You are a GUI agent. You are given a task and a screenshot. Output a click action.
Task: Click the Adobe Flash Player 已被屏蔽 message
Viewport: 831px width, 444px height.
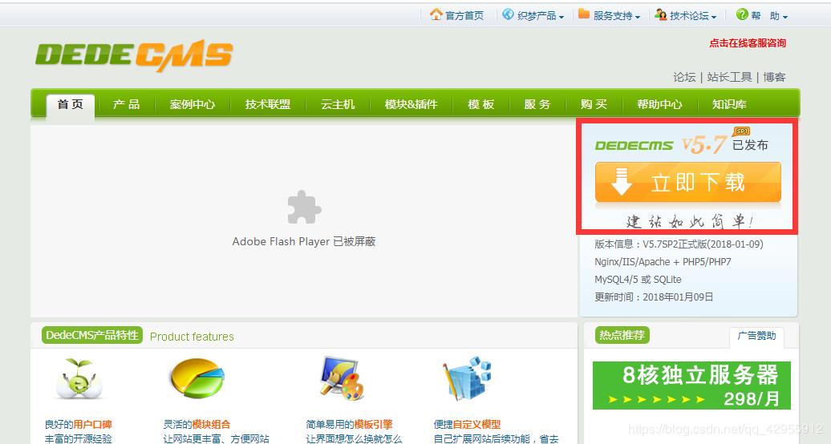[x=304, y=241]
